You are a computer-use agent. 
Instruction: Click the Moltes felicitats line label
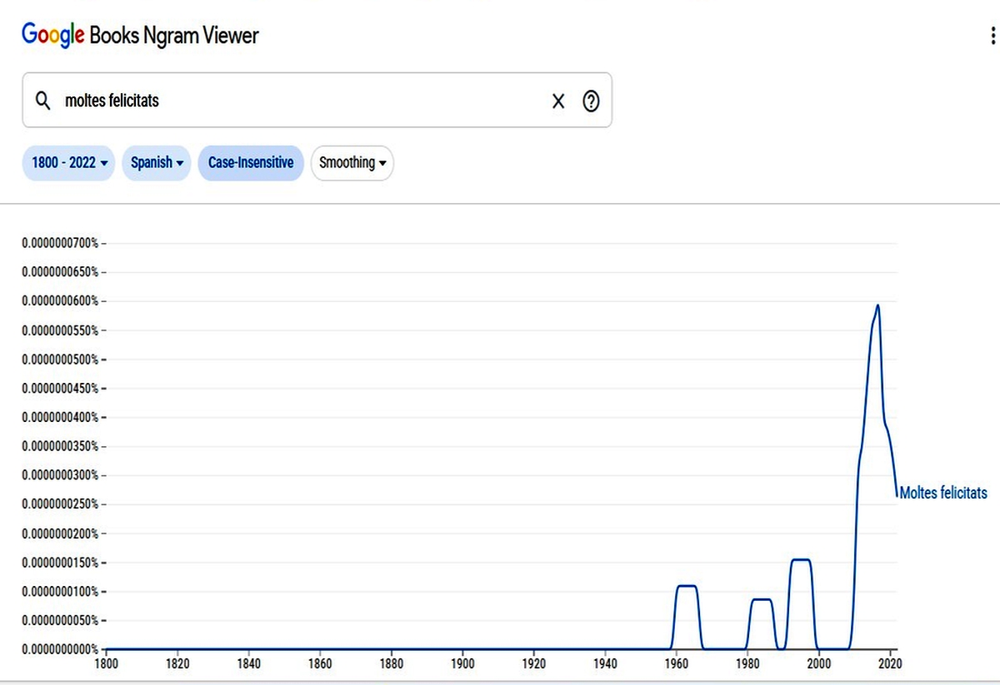click(943, 493)
